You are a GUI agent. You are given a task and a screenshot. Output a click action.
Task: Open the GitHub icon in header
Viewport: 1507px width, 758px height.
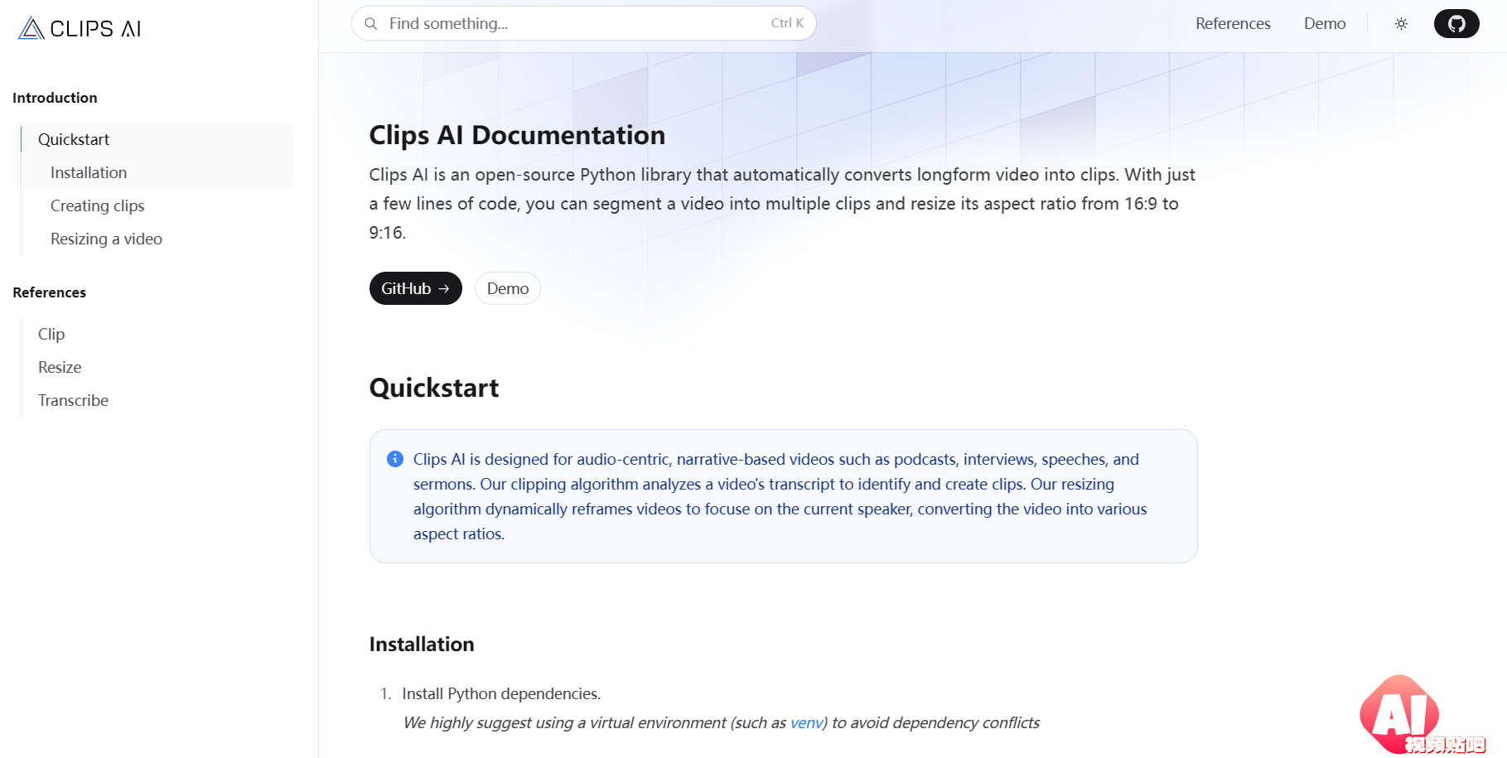[x=1456, y=23]
